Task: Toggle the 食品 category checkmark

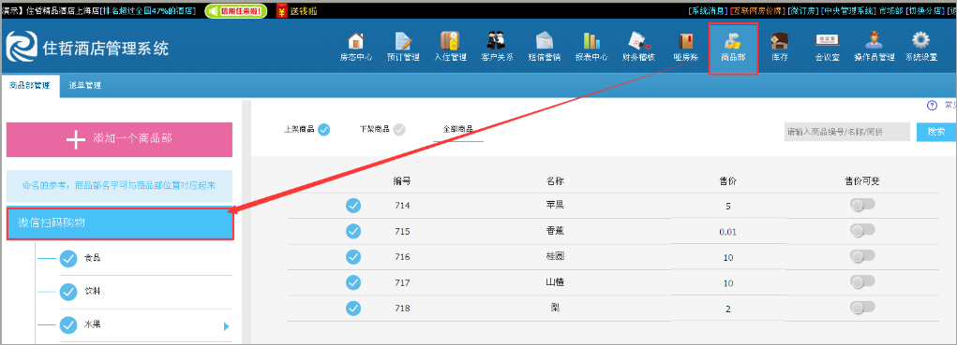Action: (68, 259)
